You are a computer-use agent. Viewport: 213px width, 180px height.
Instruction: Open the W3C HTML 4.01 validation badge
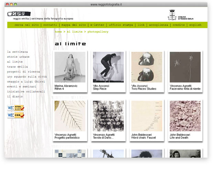pos(15,108)
